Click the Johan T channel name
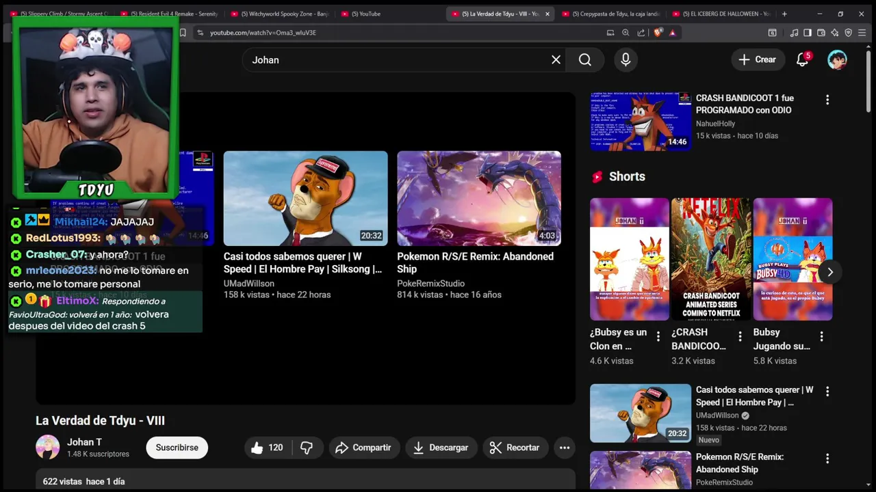 tap(84, 442)
